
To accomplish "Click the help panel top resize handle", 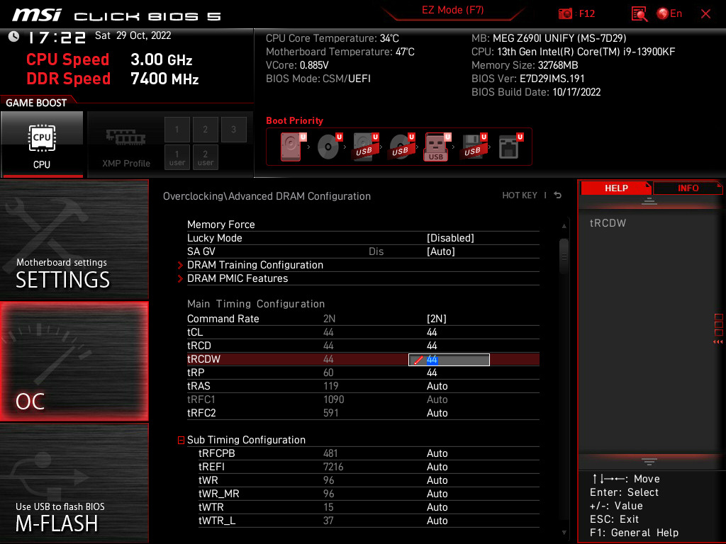I will [x=649, y=200].
